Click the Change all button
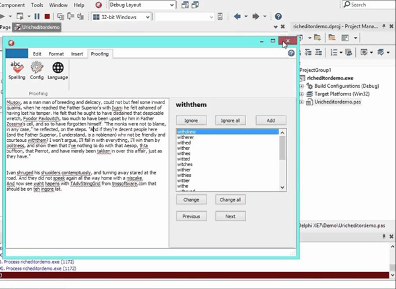 (x=230, y=200)
